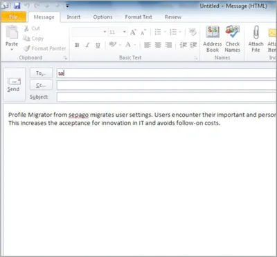Toggle Italic formatting
The image size is (277, 257).
tap(87, 45)
